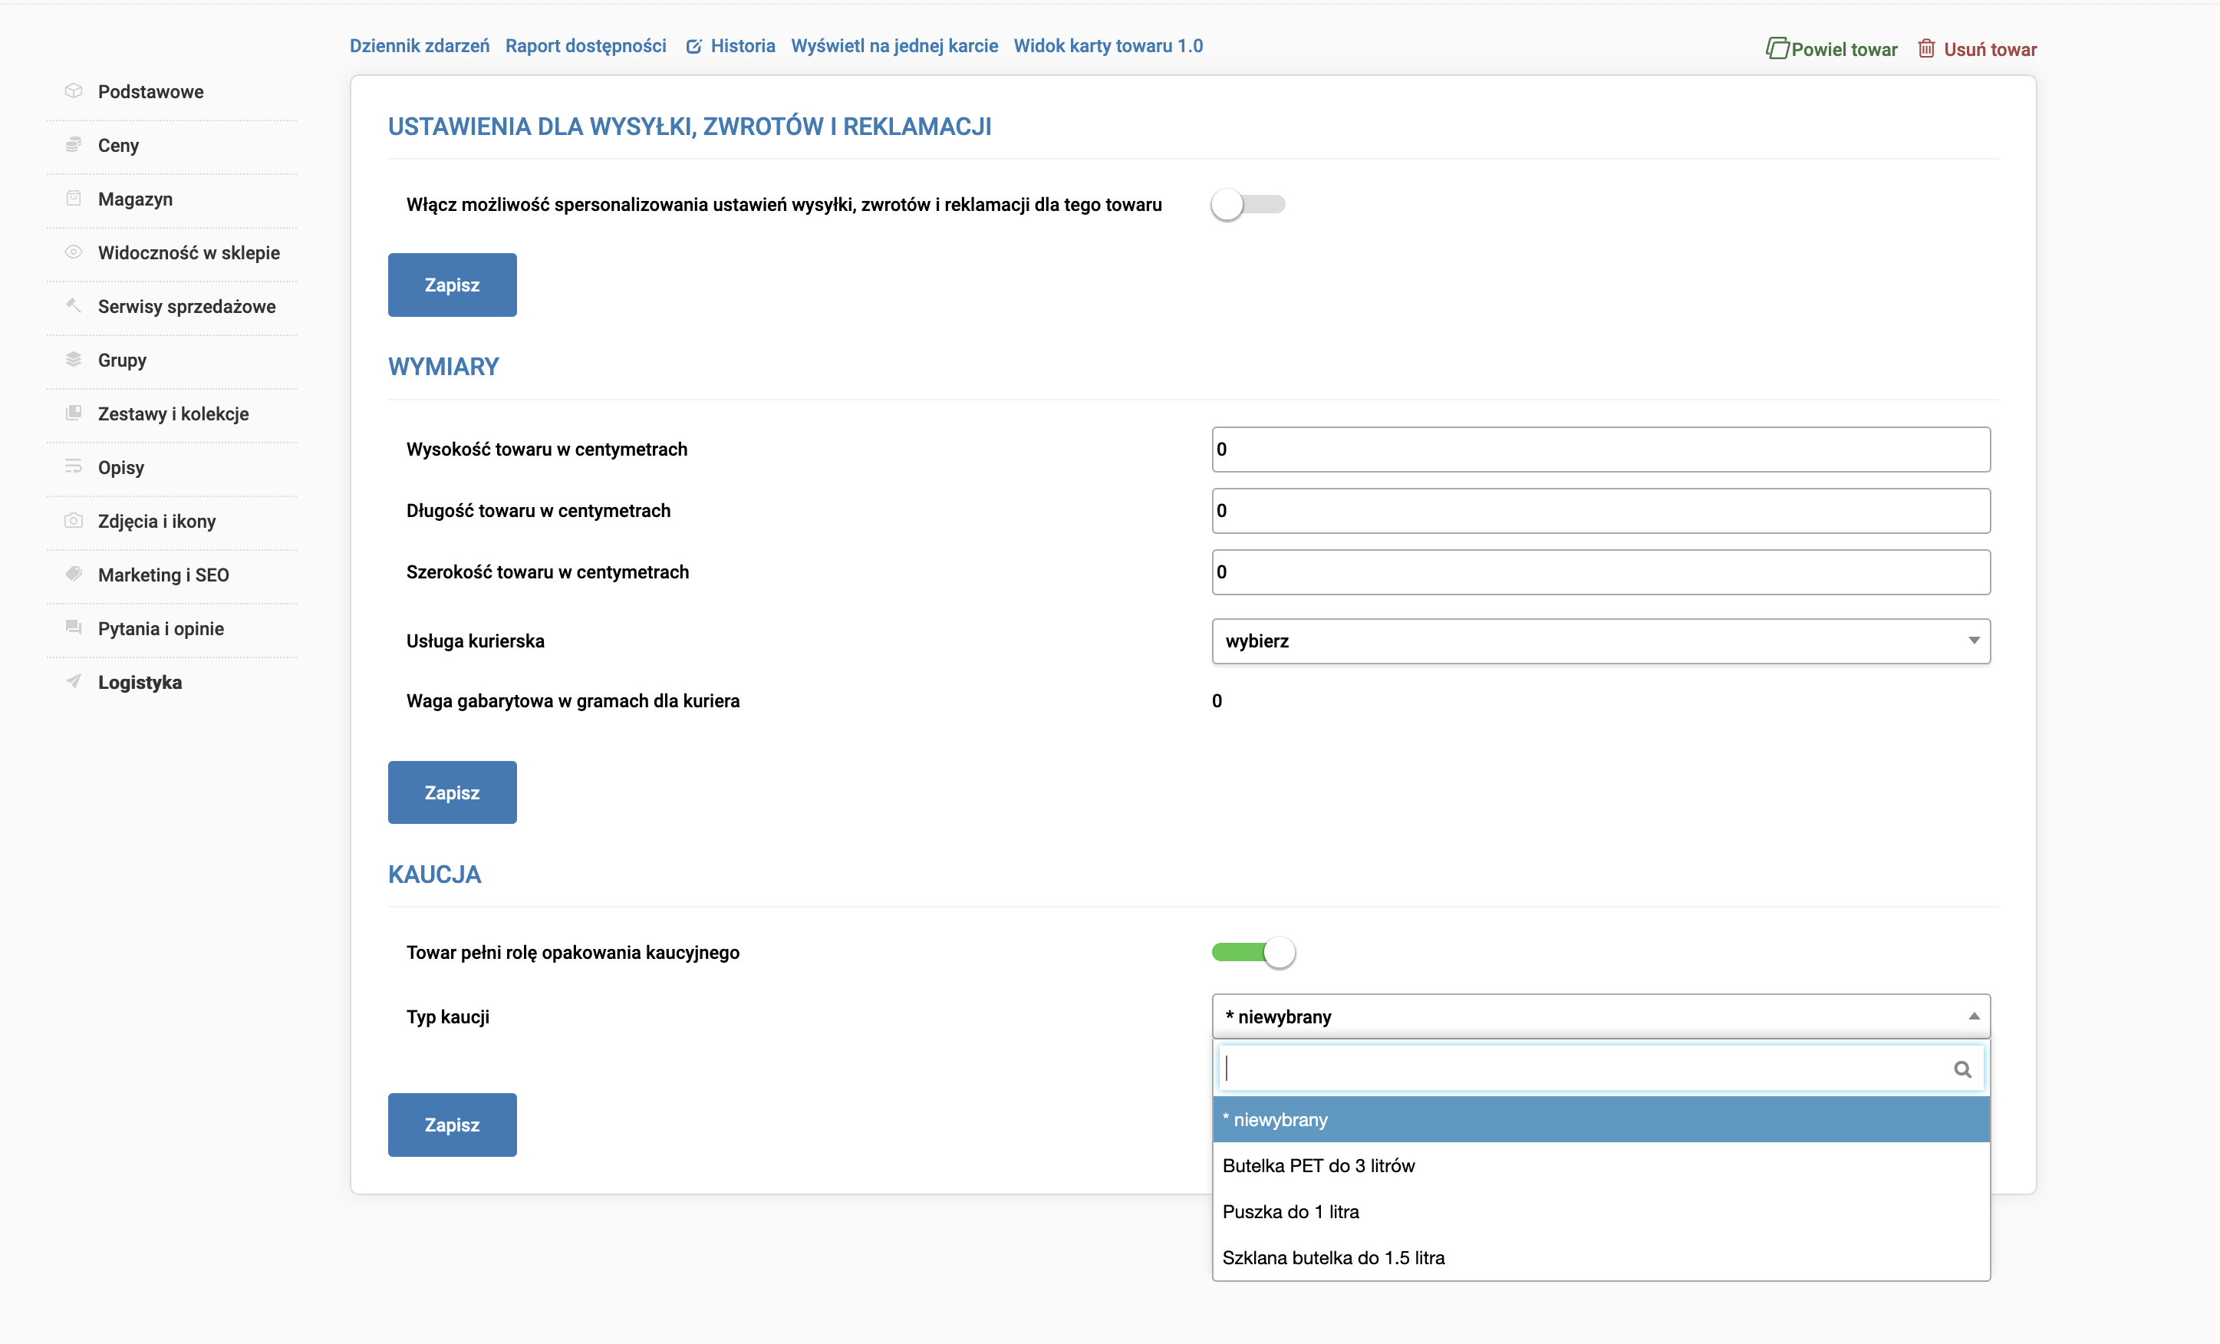This screenshot has width=2220, height=1344.
Task: Click the duplicate icon next to Powiel towar
Action: point(1777,48)
